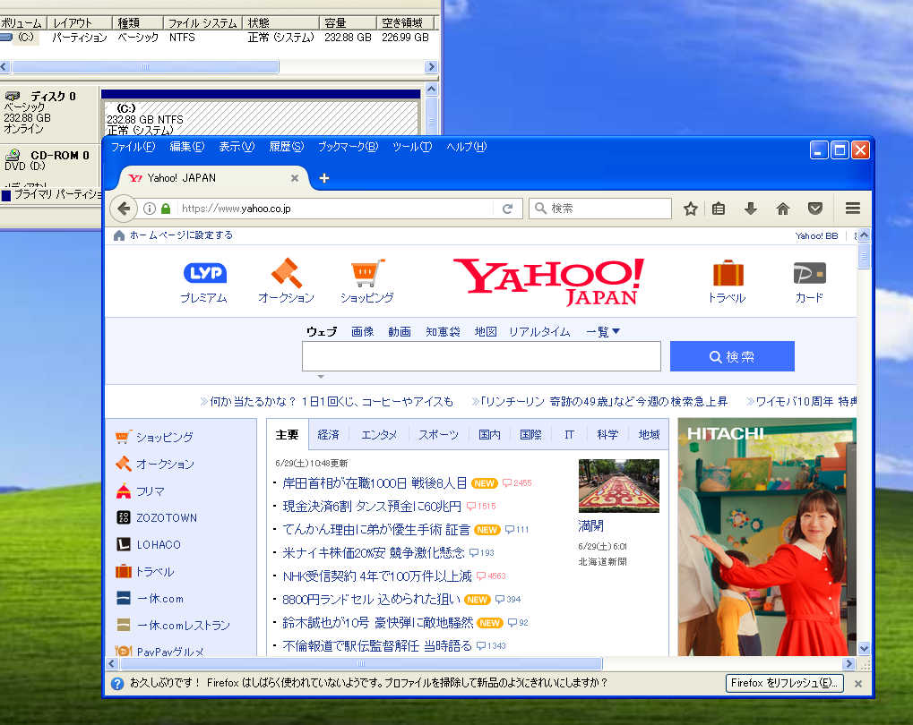This screenshot has width=913, height=725.
Task: Click the address bar URL
Action: 237,209
